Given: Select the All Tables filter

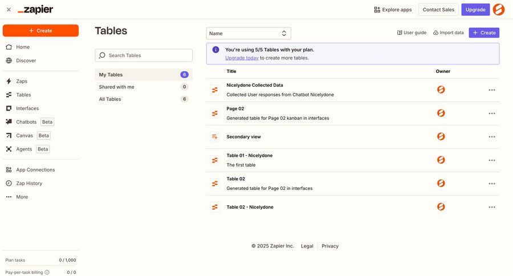Looking at the screenshot, I should [144, 99].
